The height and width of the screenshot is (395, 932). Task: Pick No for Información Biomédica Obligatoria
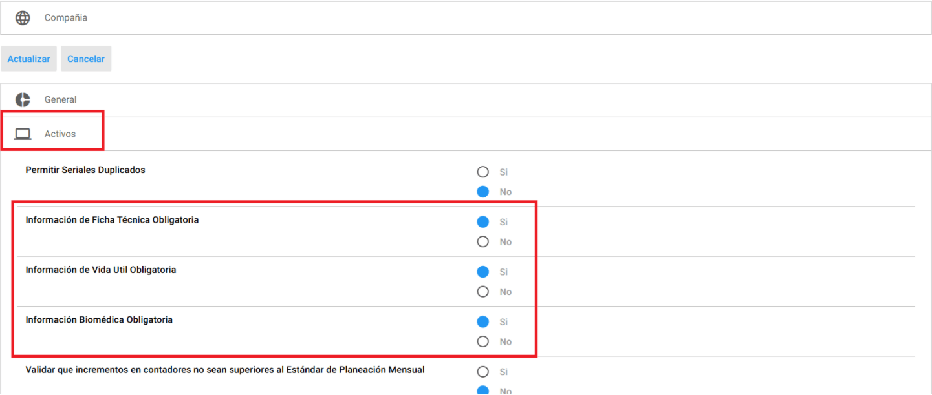click(482, 341)
